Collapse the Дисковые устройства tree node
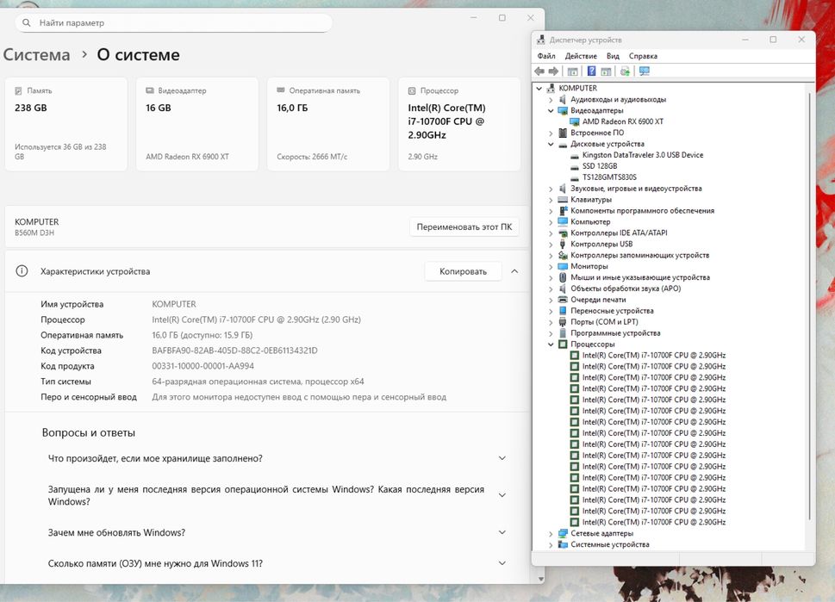The height and width of the screenshot is (602, 835). pos(551,144)
